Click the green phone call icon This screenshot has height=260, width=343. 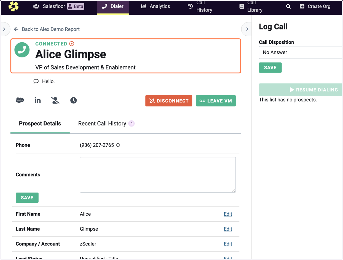click(x=22, y=50)
